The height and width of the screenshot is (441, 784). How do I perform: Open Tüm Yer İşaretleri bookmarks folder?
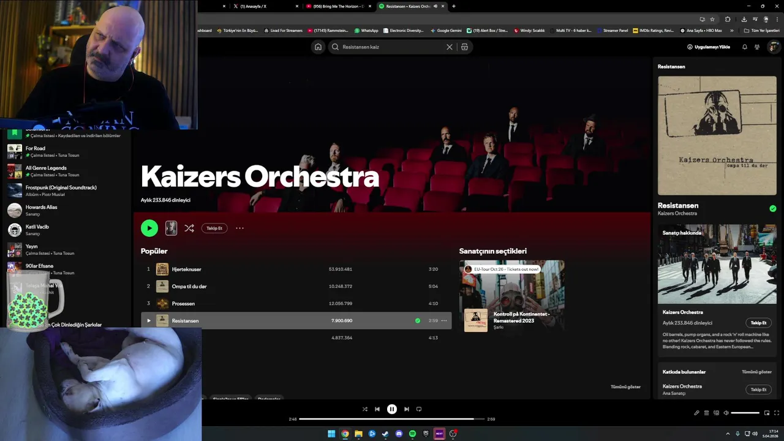pyautogui.click(x=761, y=30)
